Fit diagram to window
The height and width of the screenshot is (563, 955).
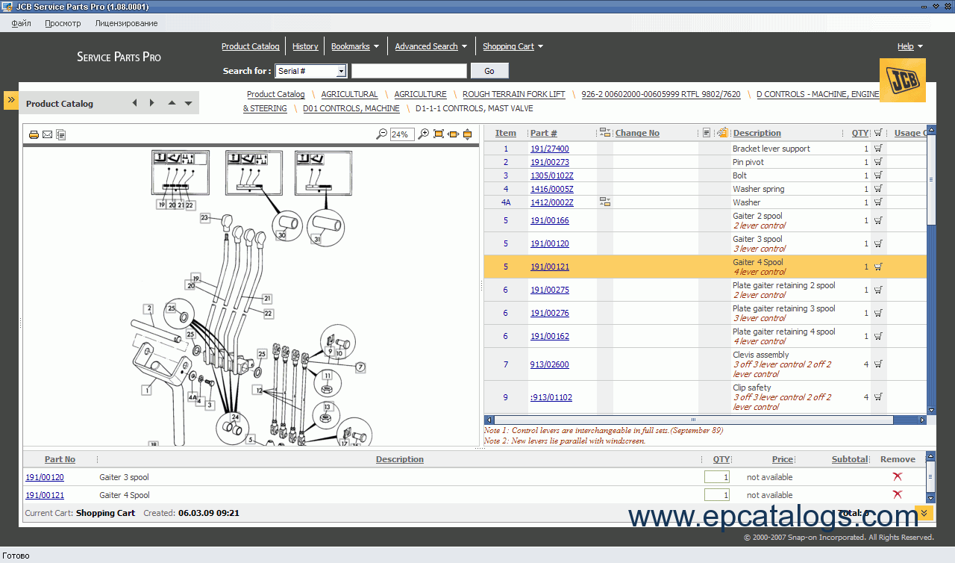[x=439, y=134]
